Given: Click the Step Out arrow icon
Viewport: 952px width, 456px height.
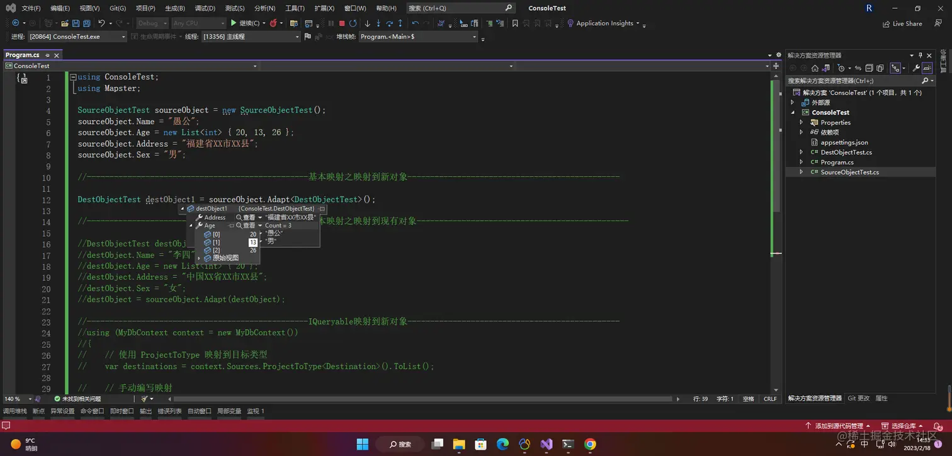Looking at the screenshot, I should tap(400, 23).
